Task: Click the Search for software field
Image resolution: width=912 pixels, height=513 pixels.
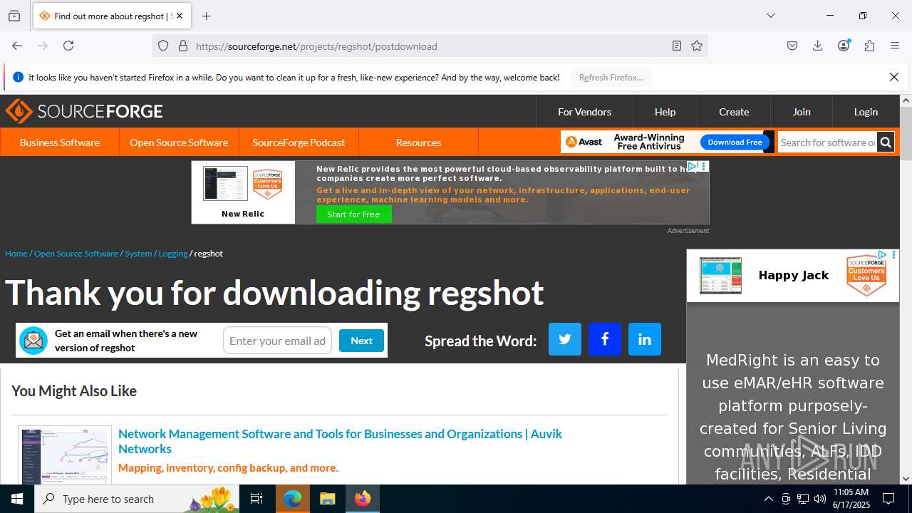Action: (x=827, y=142)
